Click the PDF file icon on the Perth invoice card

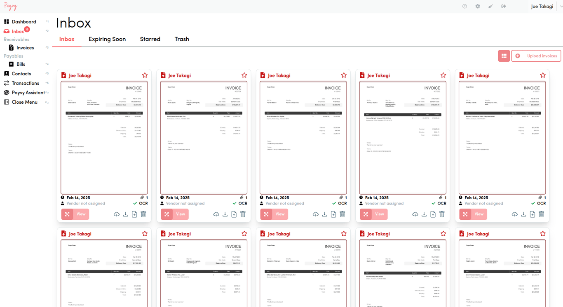click(63, 75)
